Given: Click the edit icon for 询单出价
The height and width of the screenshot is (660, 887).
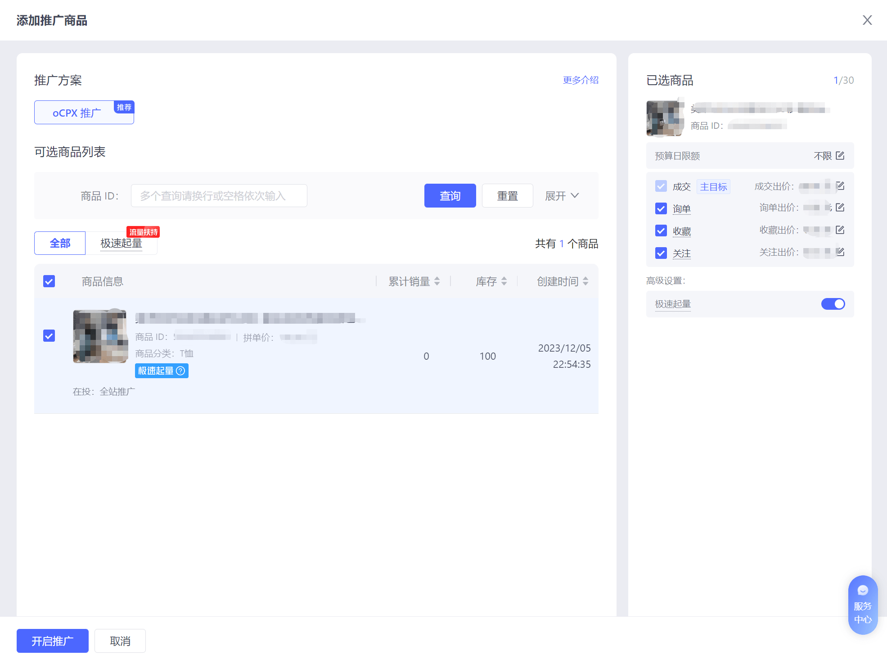Looking at the screenshot, I should point(840,208).
